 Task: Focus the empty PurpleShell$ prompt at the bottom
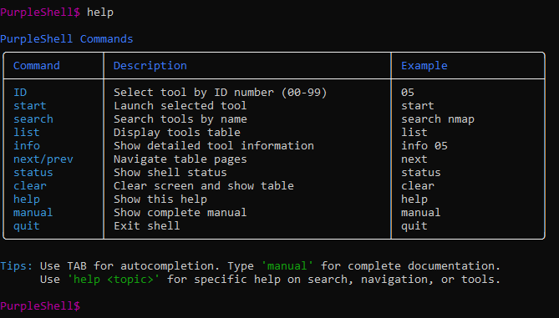pos(40,305)
